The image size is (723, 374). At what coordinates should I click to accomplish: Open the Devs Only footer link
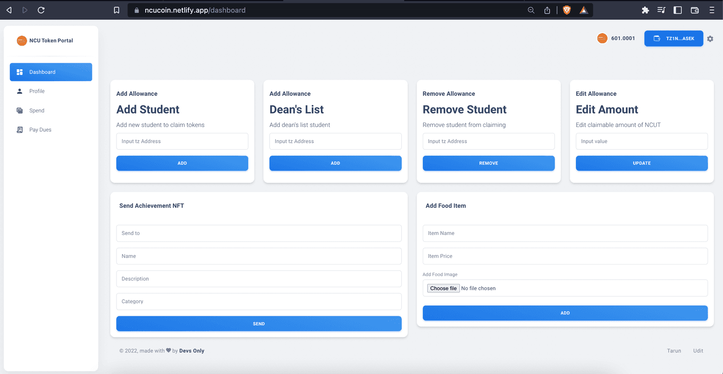tap(192, 351)
